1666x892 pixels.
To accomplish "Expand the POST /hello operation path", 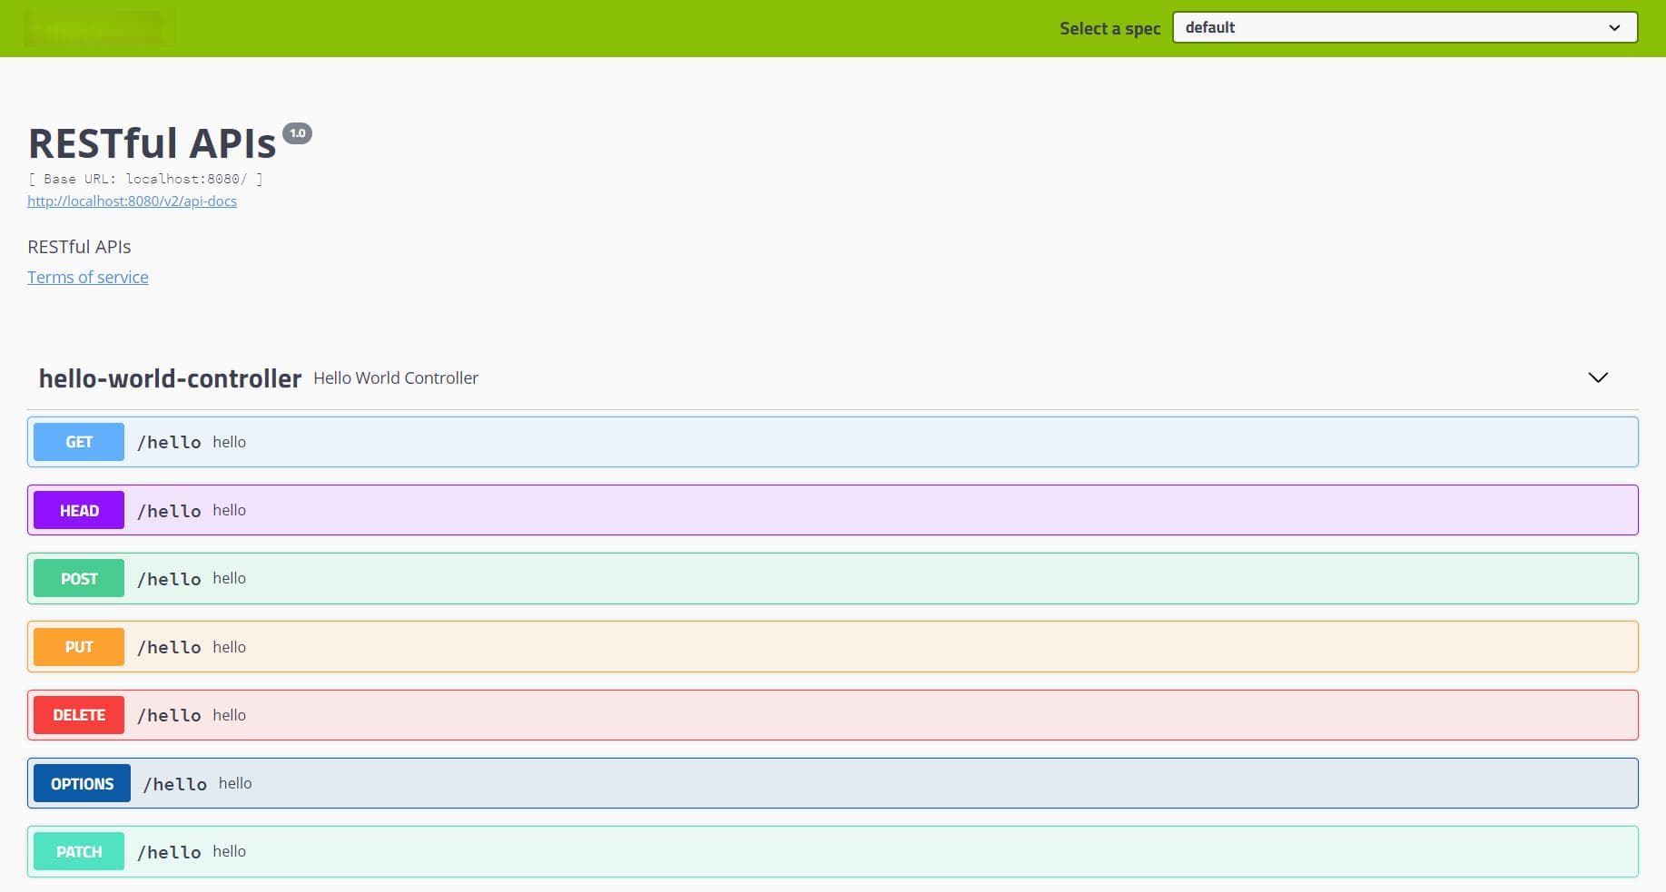I will [169, 579].
